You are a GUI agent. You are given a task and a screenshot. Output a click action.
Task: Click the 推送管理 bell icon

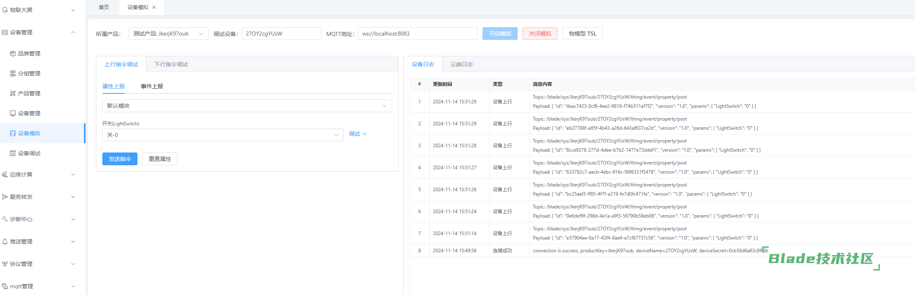[5, 242]
